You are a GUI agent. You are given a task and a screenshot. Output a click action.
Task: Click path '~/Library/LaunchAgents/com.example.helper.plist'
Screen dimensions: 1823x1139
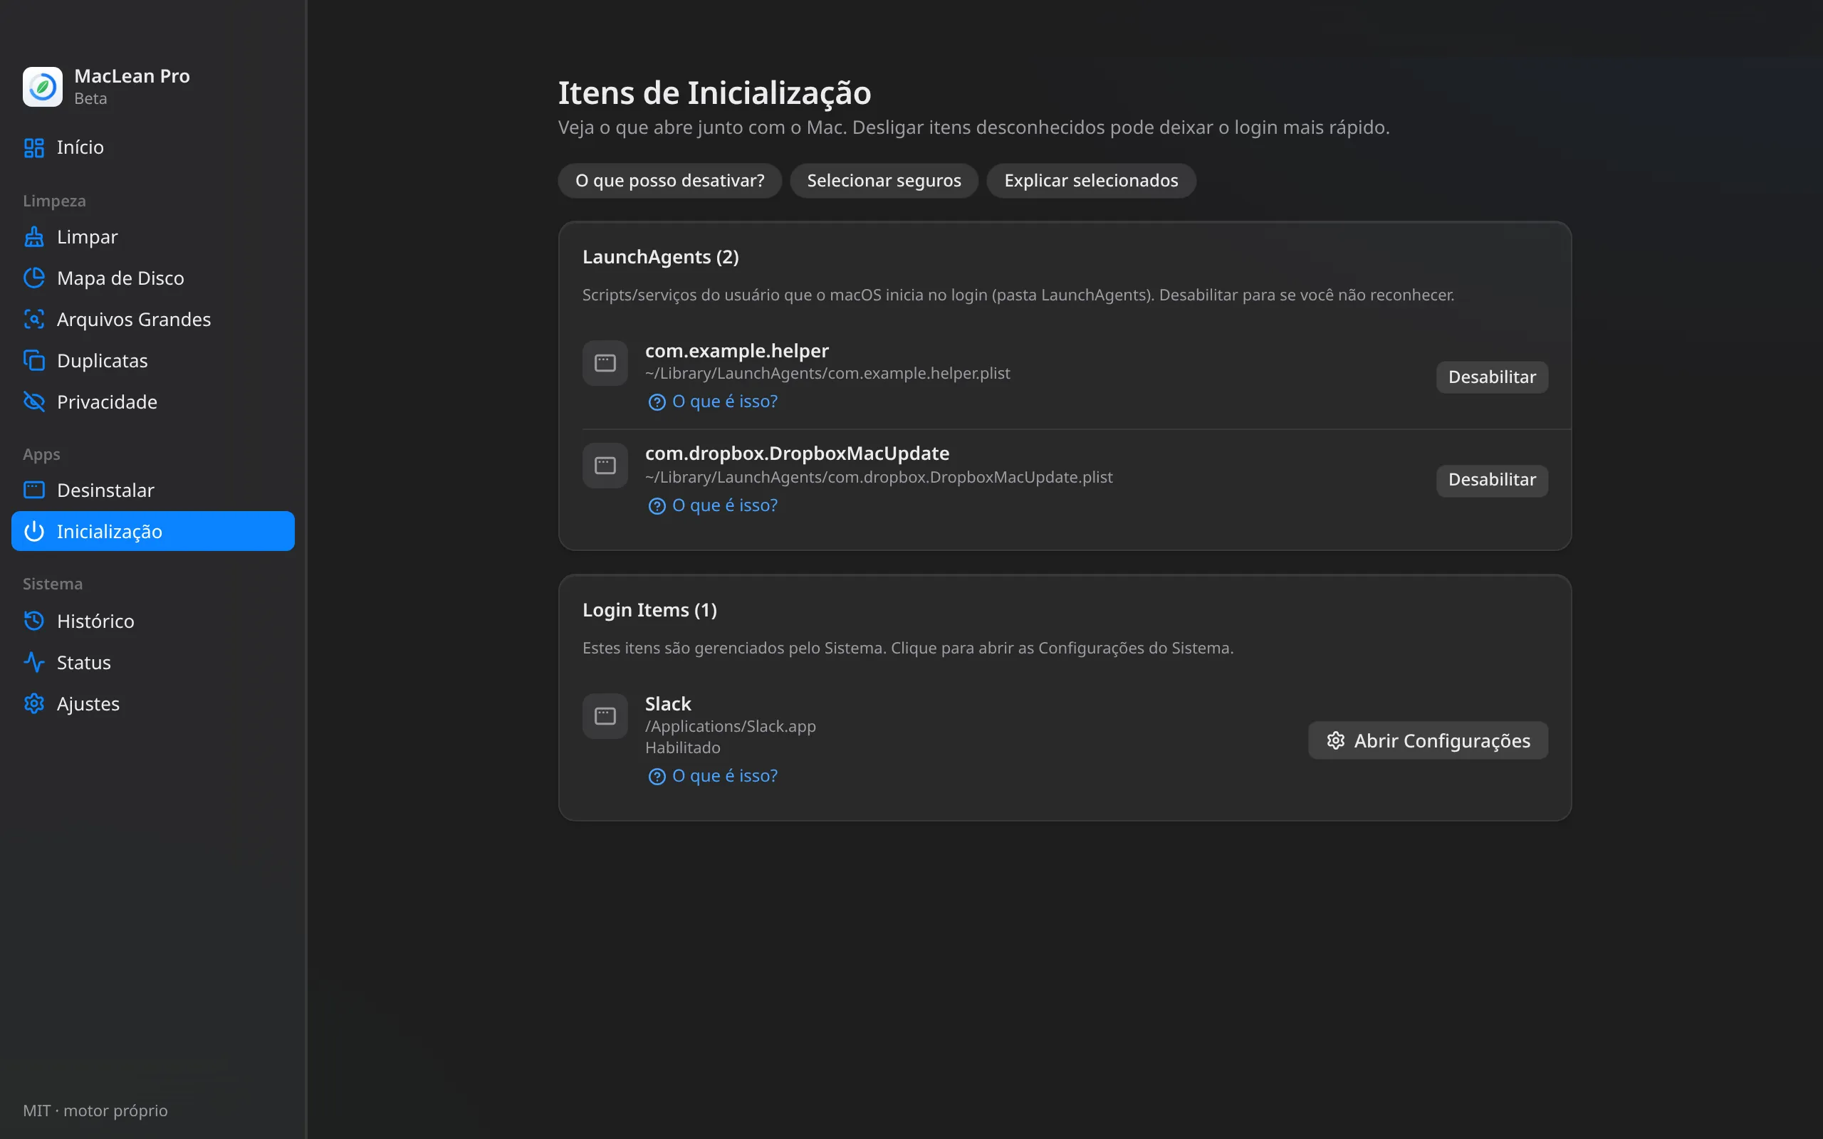(x=827, y=374)
